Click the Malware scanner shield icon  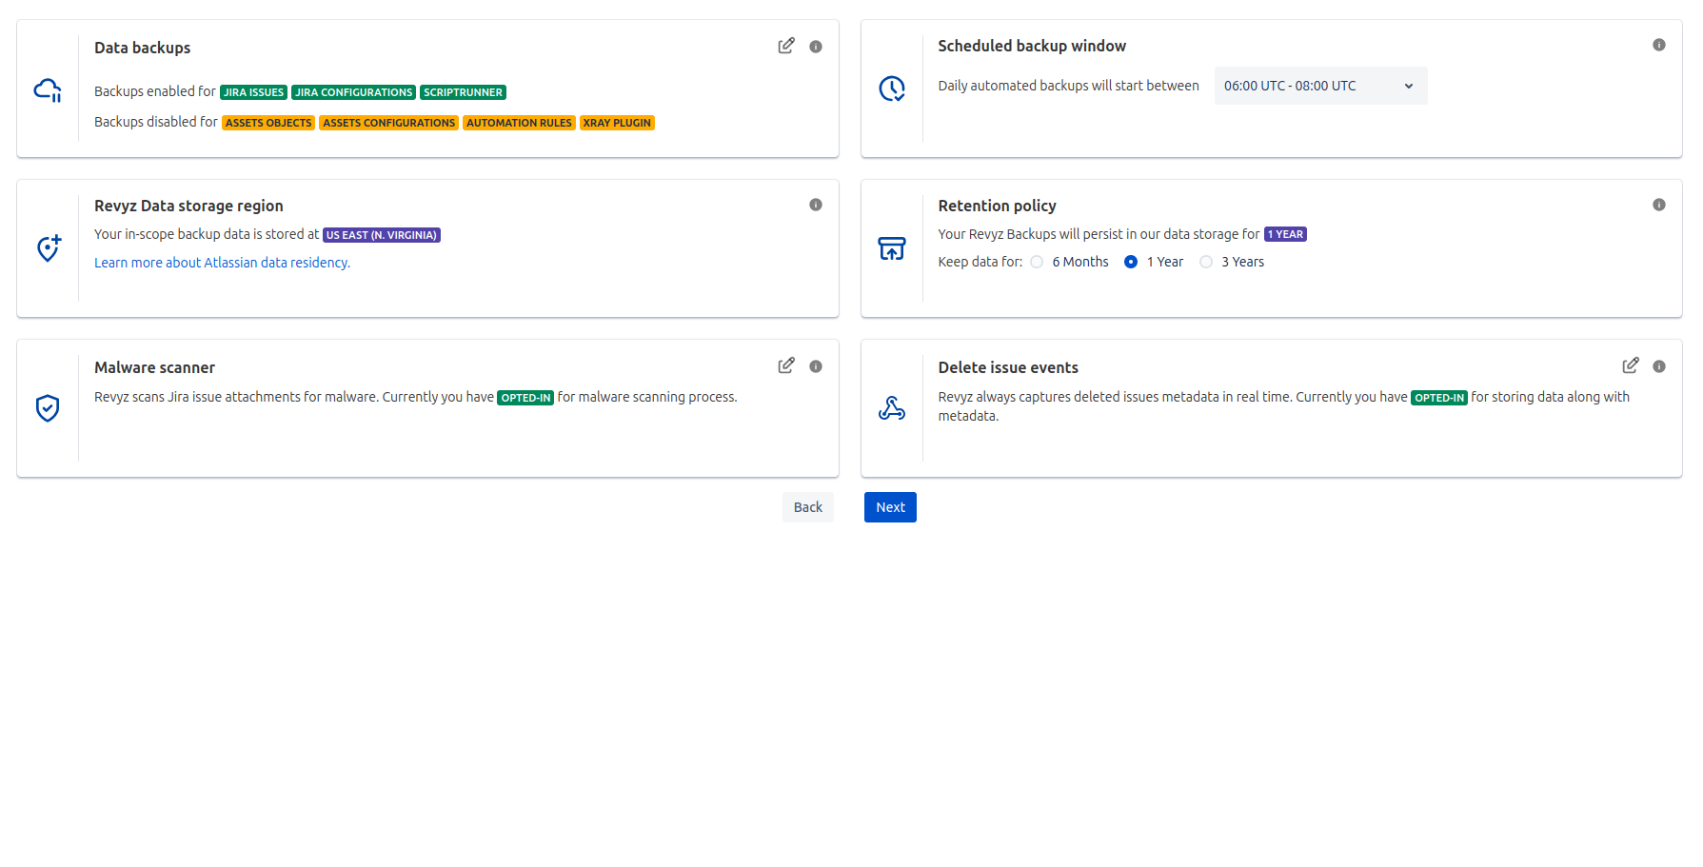48,408
